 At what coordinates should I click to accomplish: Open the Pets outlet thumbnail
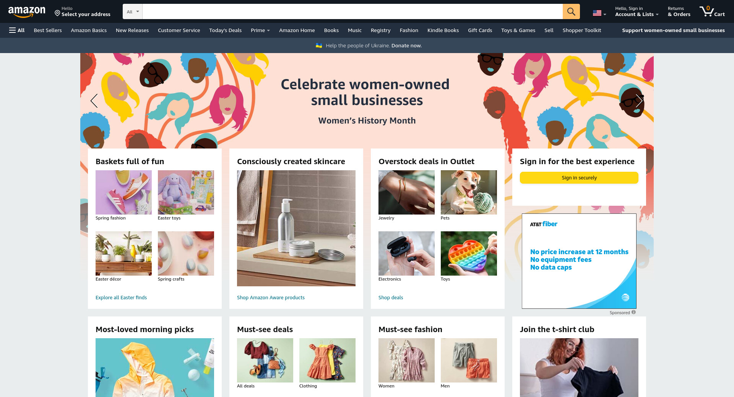tap(469, 192)
